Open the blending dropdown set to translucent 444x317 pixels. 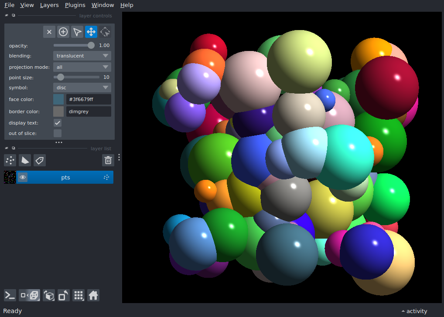82,56
